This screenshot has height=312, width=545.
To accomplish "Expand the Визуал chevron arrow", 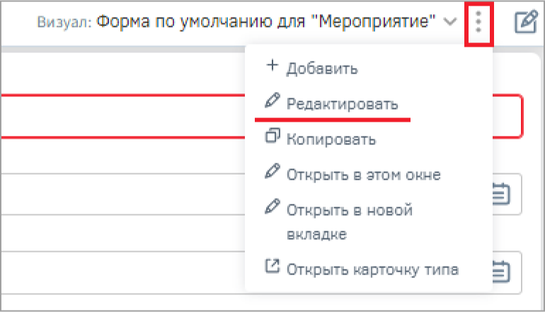I will click(x=450, y=23).
